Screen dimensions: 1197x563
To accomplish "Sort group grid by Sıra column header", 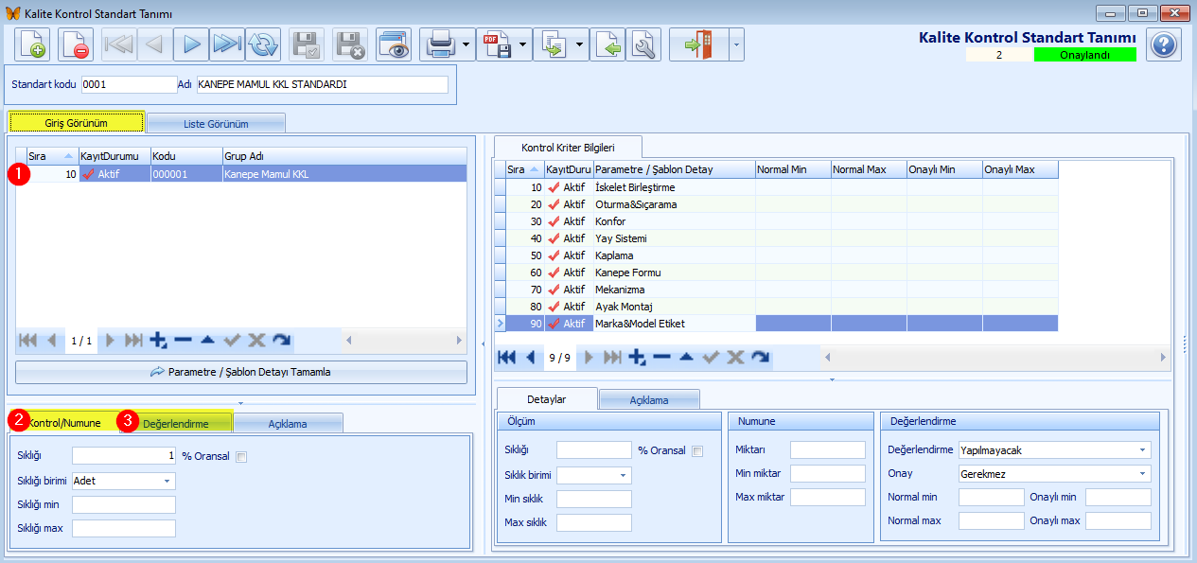I will click(52, 156).
